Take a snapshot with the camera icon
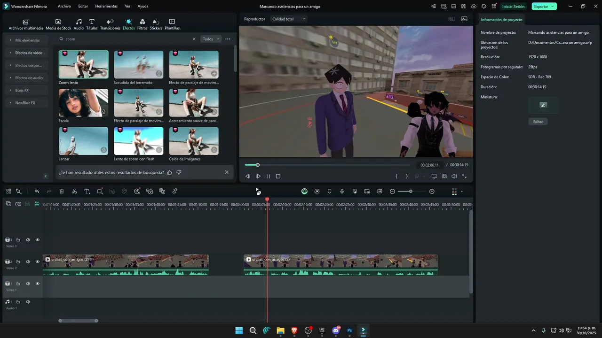 (x=444, y=177)
